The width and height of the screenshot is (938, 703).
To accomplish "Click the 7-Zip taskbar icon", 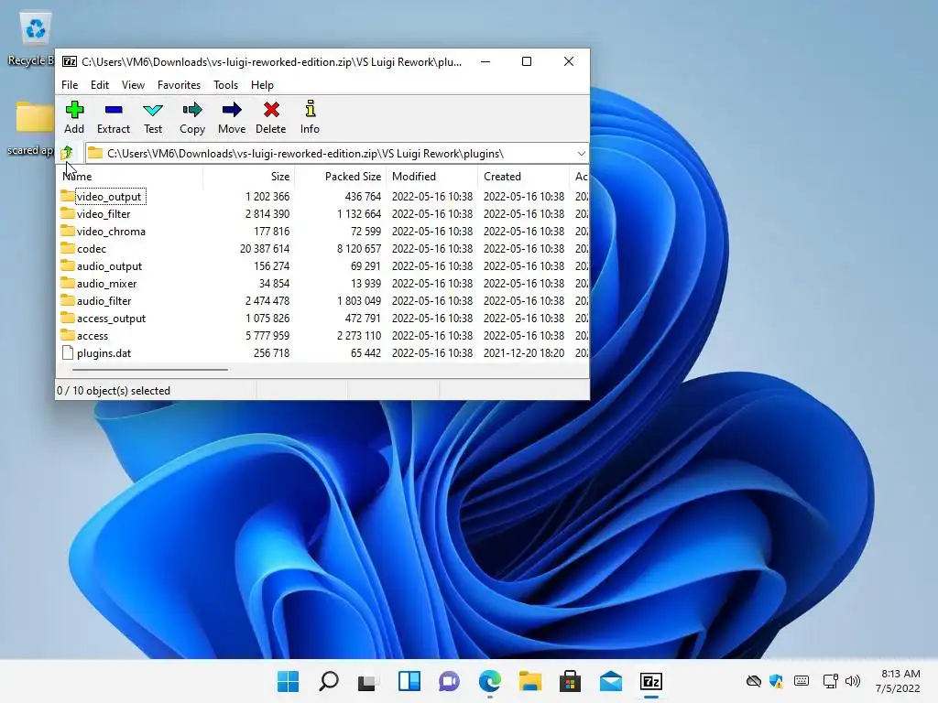I will click(651, 681).
